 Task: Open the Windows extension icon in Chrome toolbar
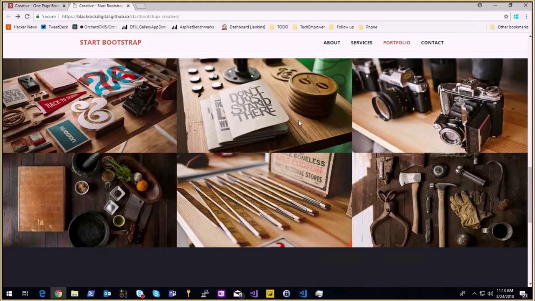tap(516, 16)
